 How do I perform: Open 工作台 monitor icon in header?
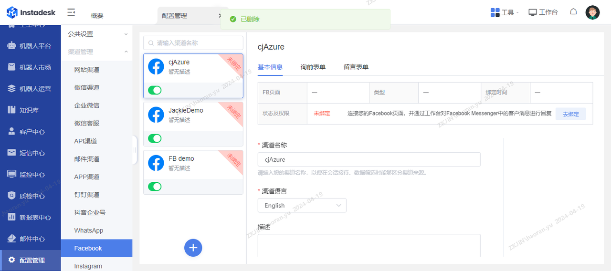(533, 12)
